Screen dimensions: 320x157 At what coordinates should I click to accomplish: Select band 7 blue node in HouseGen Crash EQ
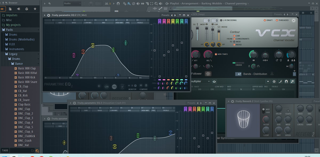pyautogui.click(x=171, y=133)
